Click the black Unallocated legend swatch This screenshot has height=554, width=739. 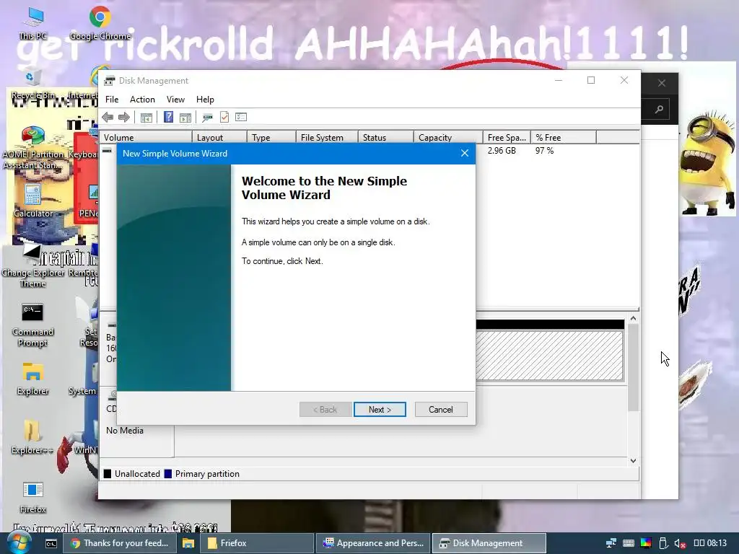click(108, 474)
